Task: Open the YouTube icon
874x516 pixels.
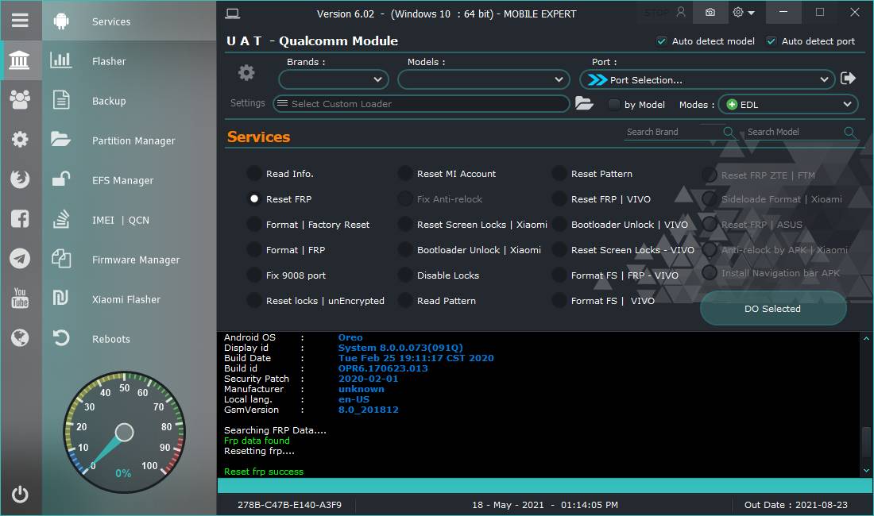Action: (x=20, y=298)
